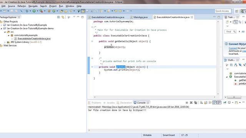Minimize the Package Explorer panel
The height and width of the screenshot is (138, 246).
pyautogui.click(x=78, y=17)
